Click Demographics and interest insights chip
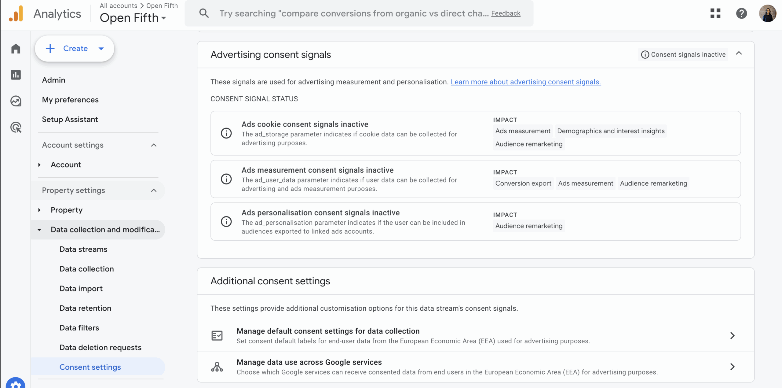 coord(611,131)
